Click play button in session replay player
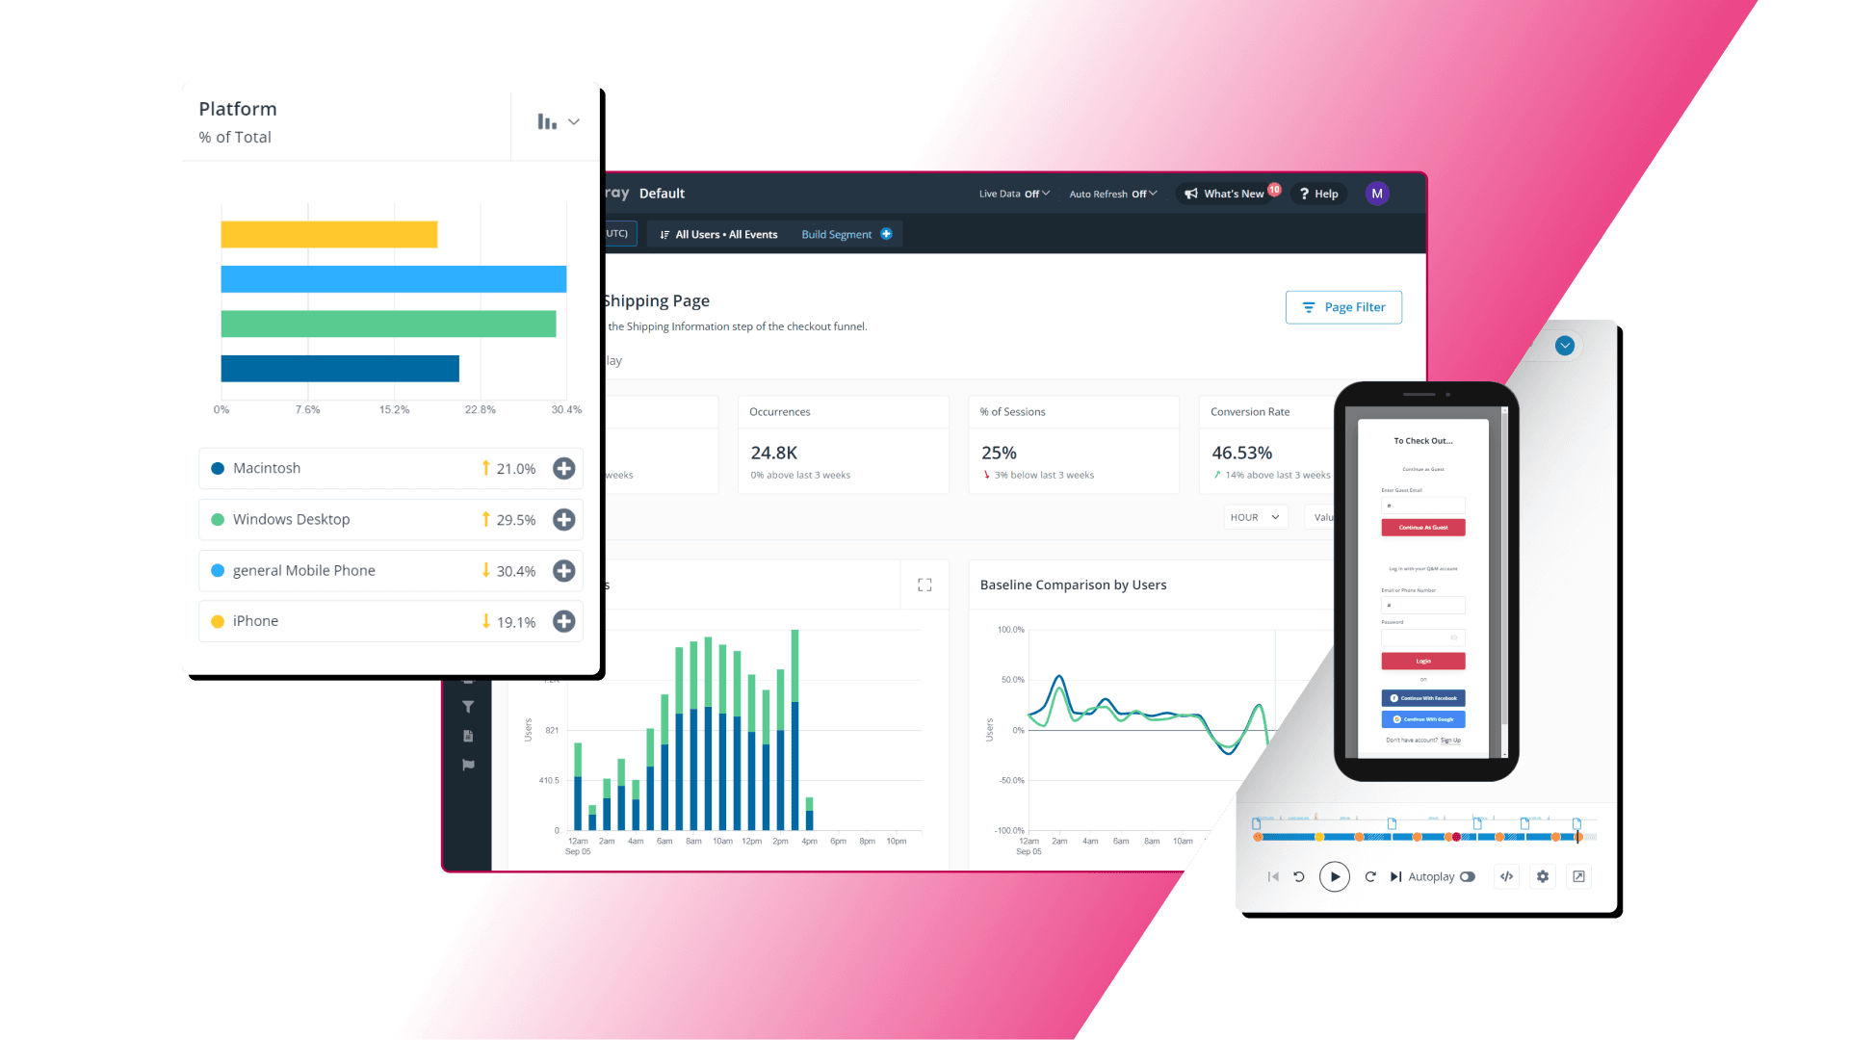Viewport: 1849px width, 1040px height. pos(1334,876)
